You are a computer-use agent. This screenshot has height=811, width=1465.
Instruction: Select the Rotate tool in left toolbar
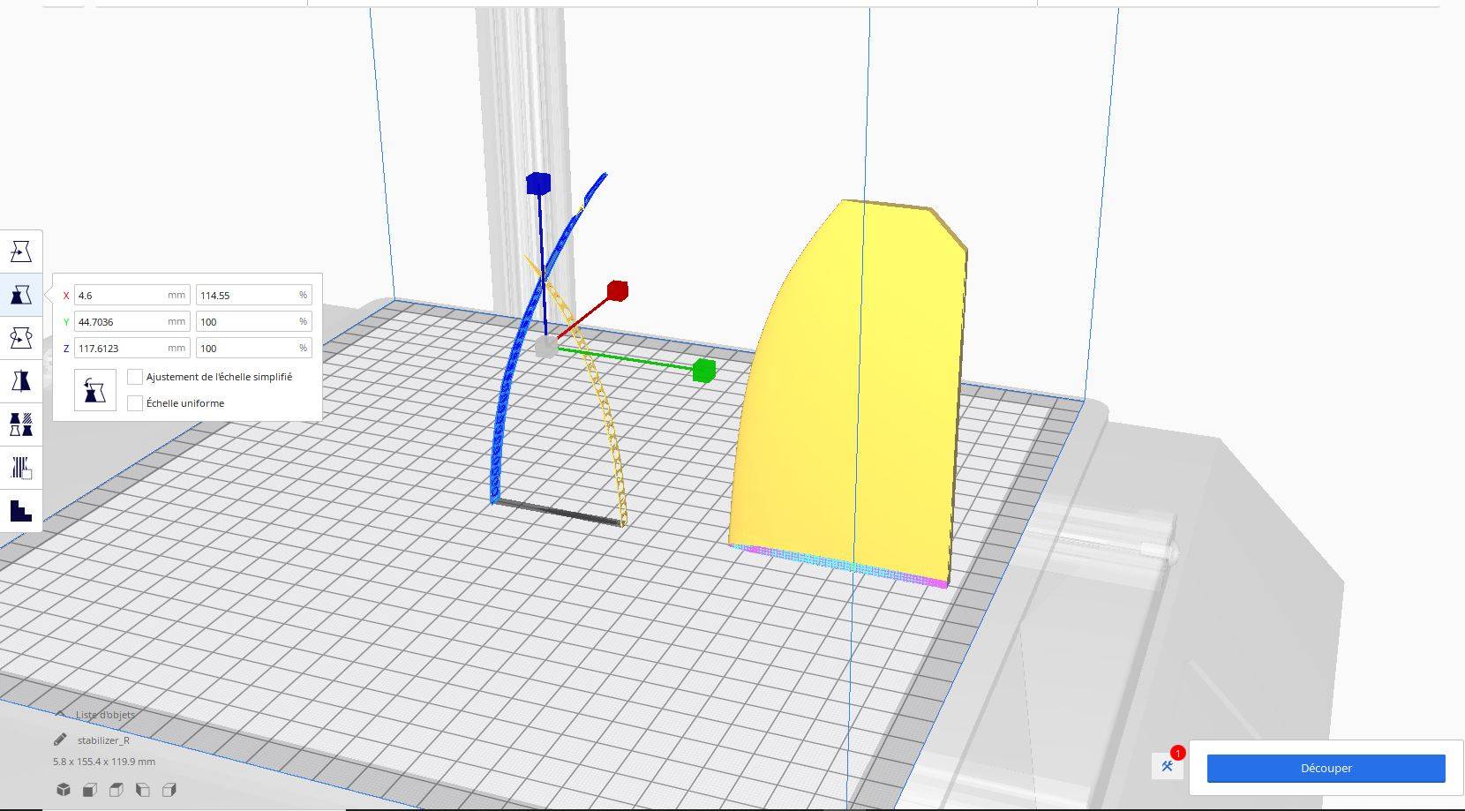(x=21, y=338)
